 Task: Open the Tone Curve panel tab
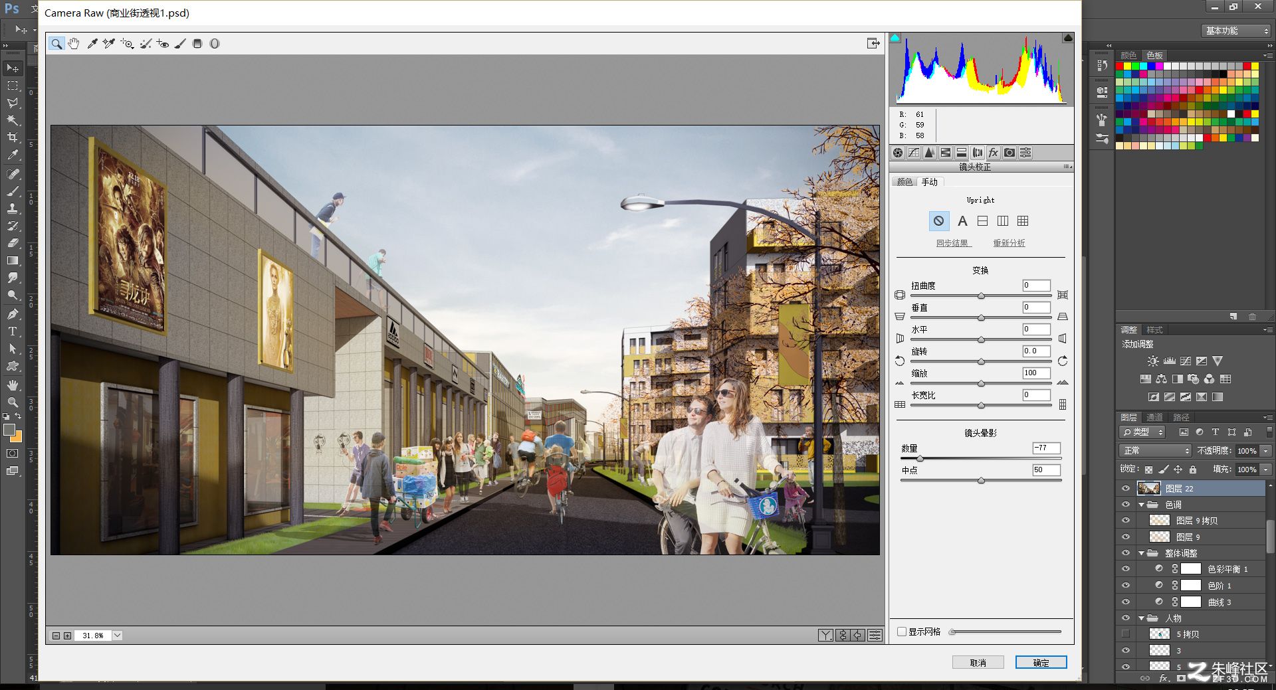click(x=914, y=153)
